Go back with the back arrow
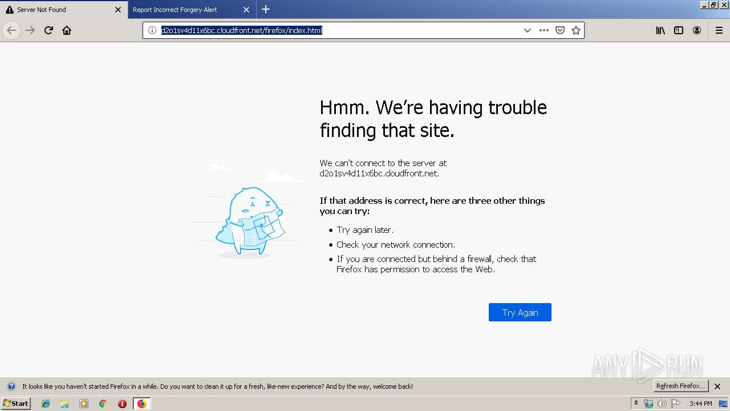Viewport: 730px width, 411px height. coord(11,30)
